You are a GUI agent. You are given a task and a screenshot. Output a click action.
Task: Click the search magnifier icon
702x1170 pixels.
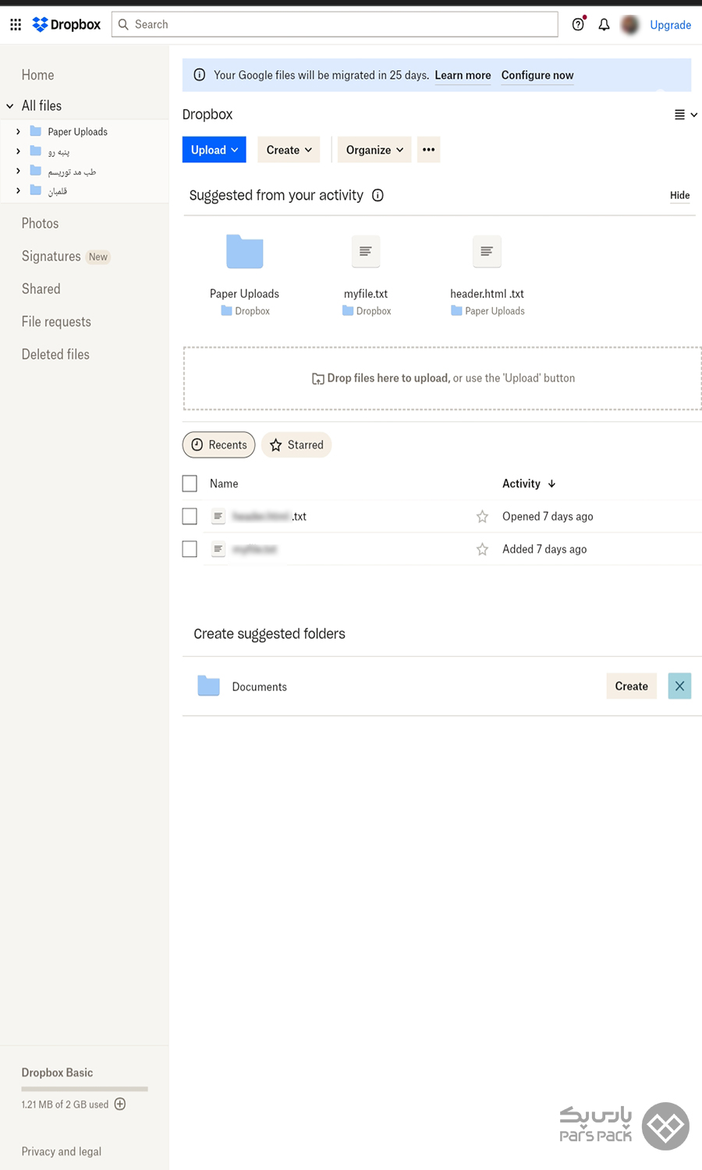123,24
